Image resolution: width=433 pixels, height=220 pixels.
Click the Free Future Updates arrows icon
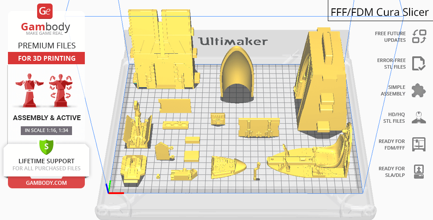[419, 37]
